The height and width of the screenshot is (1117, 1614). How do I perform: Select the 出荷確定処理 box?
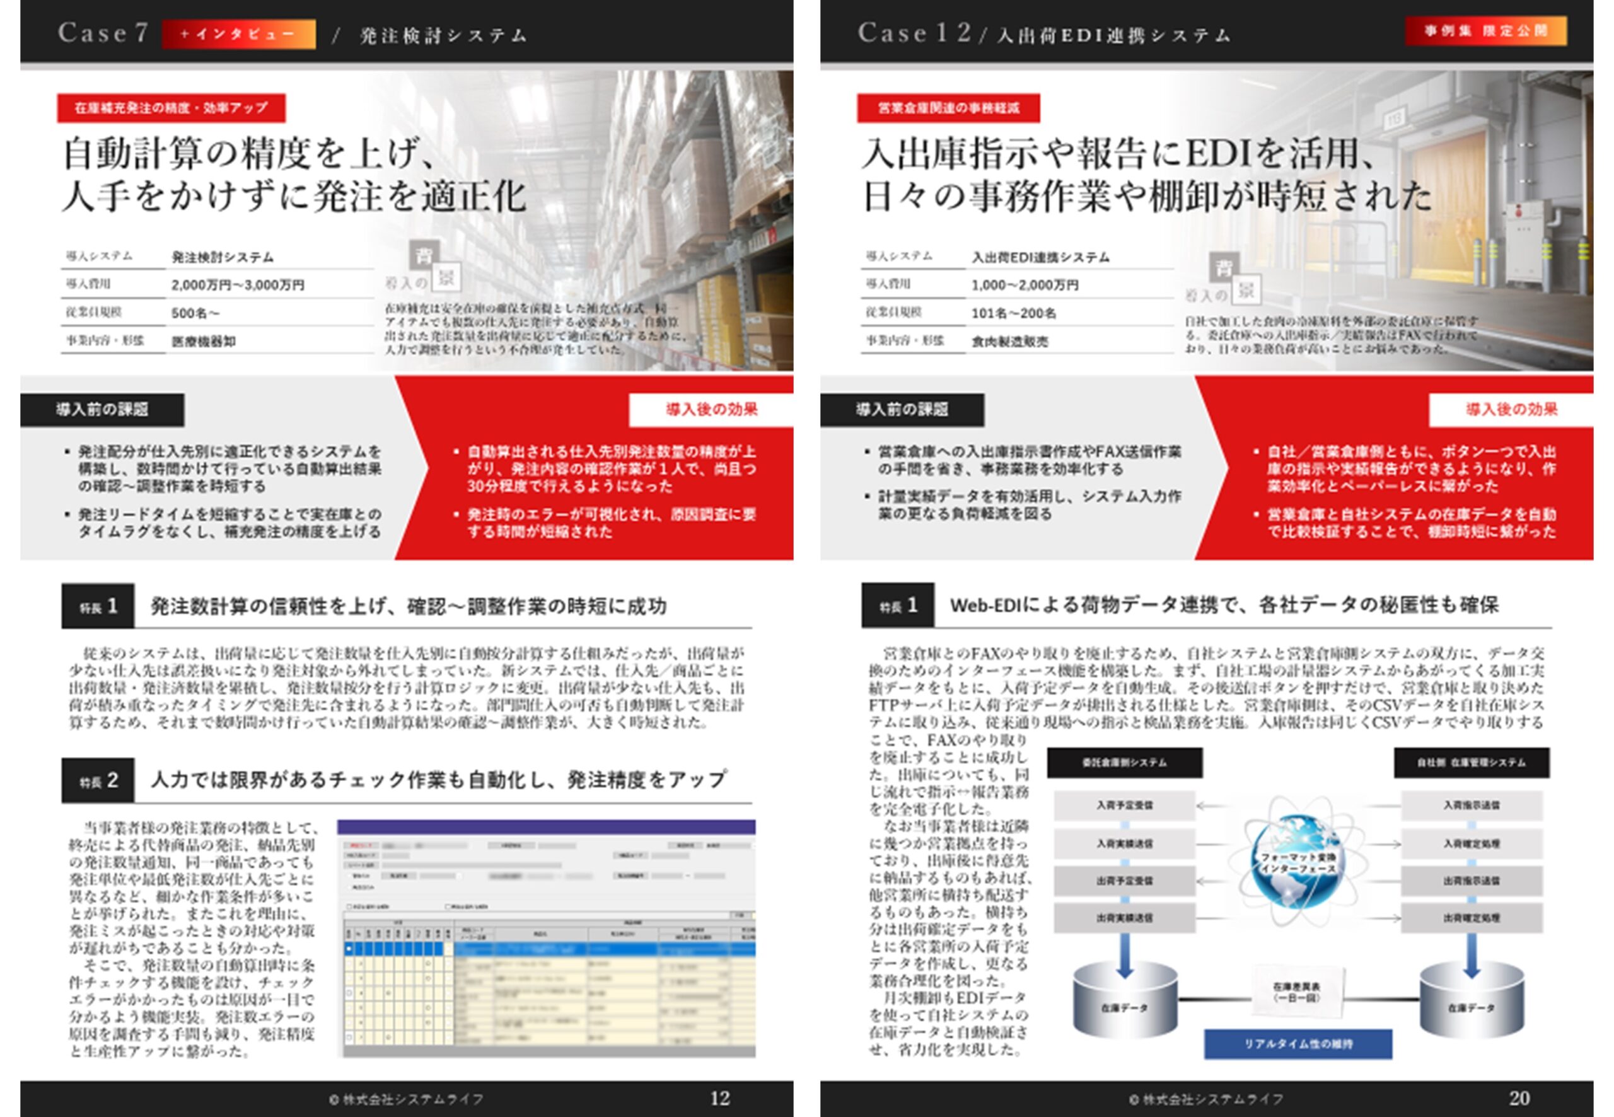[x=1472, y=918]
